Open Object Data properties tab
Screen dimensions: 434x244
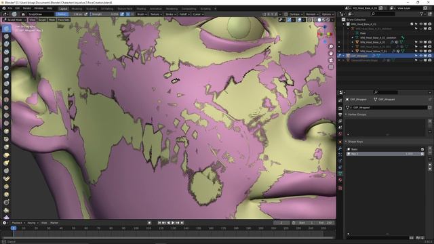tap(340, 174)
